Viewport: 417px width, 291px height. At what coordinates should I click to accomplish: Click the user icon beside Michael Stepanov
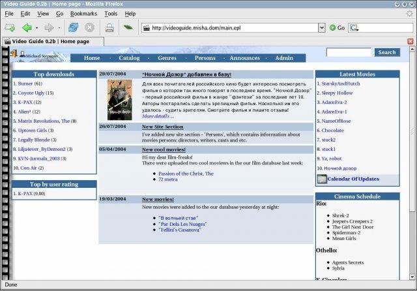click(22, 54)
